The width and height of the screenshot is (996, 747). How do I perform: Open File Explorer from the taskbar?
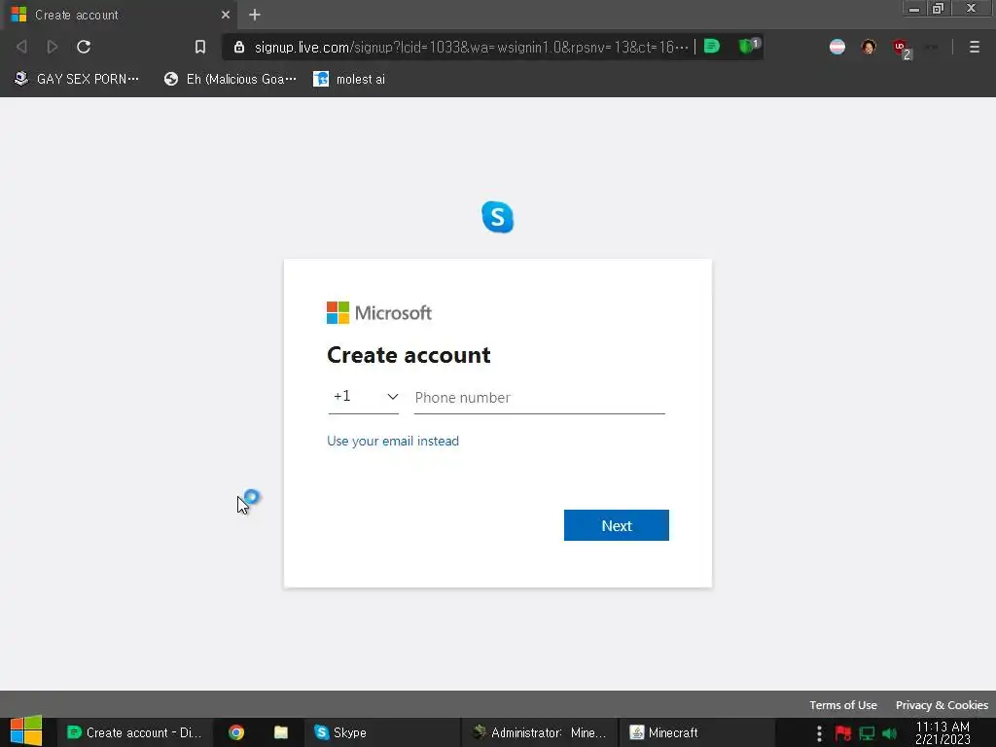281,732
